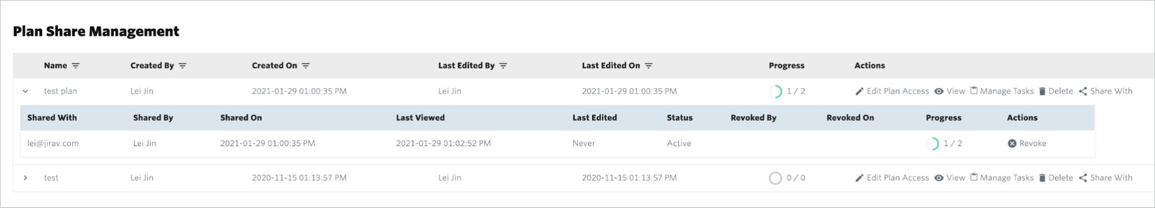Click the 1 / 2 progress circle for test plan

[x=775, y=91]
